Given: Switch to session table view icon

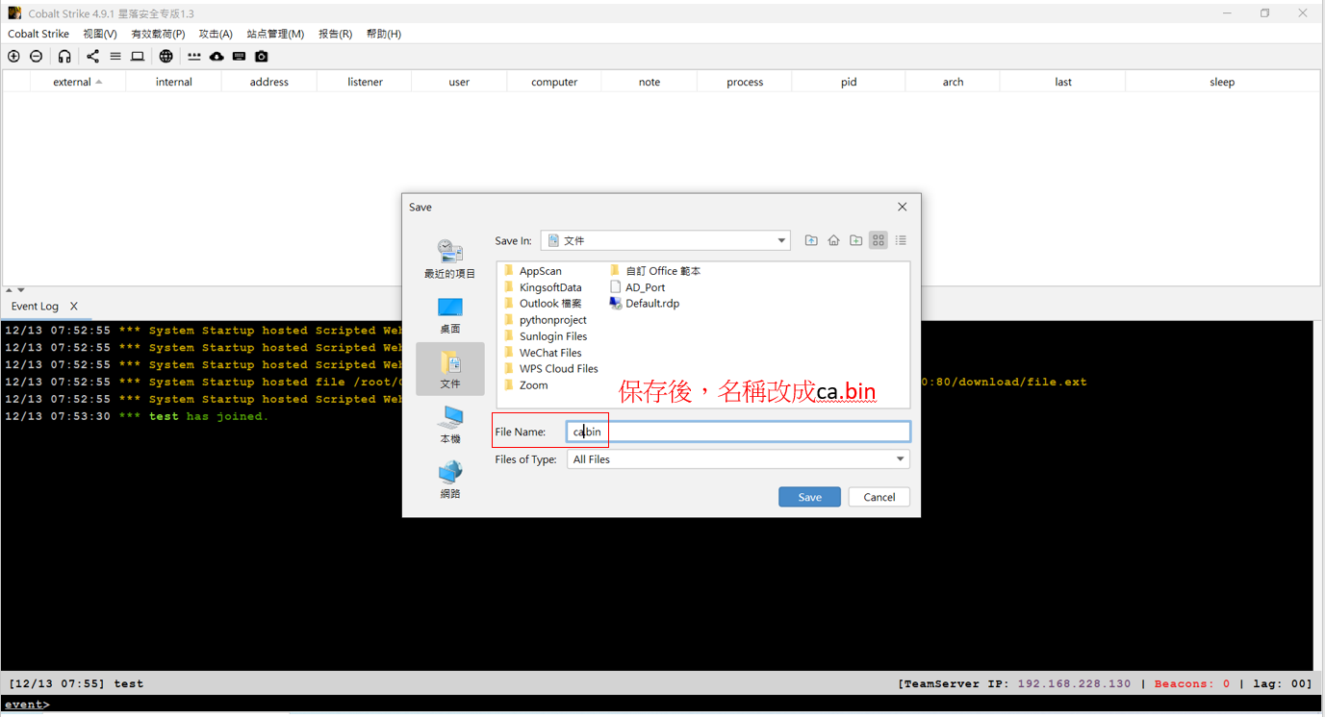Looking at the screenshot, I should pos(115,57).
